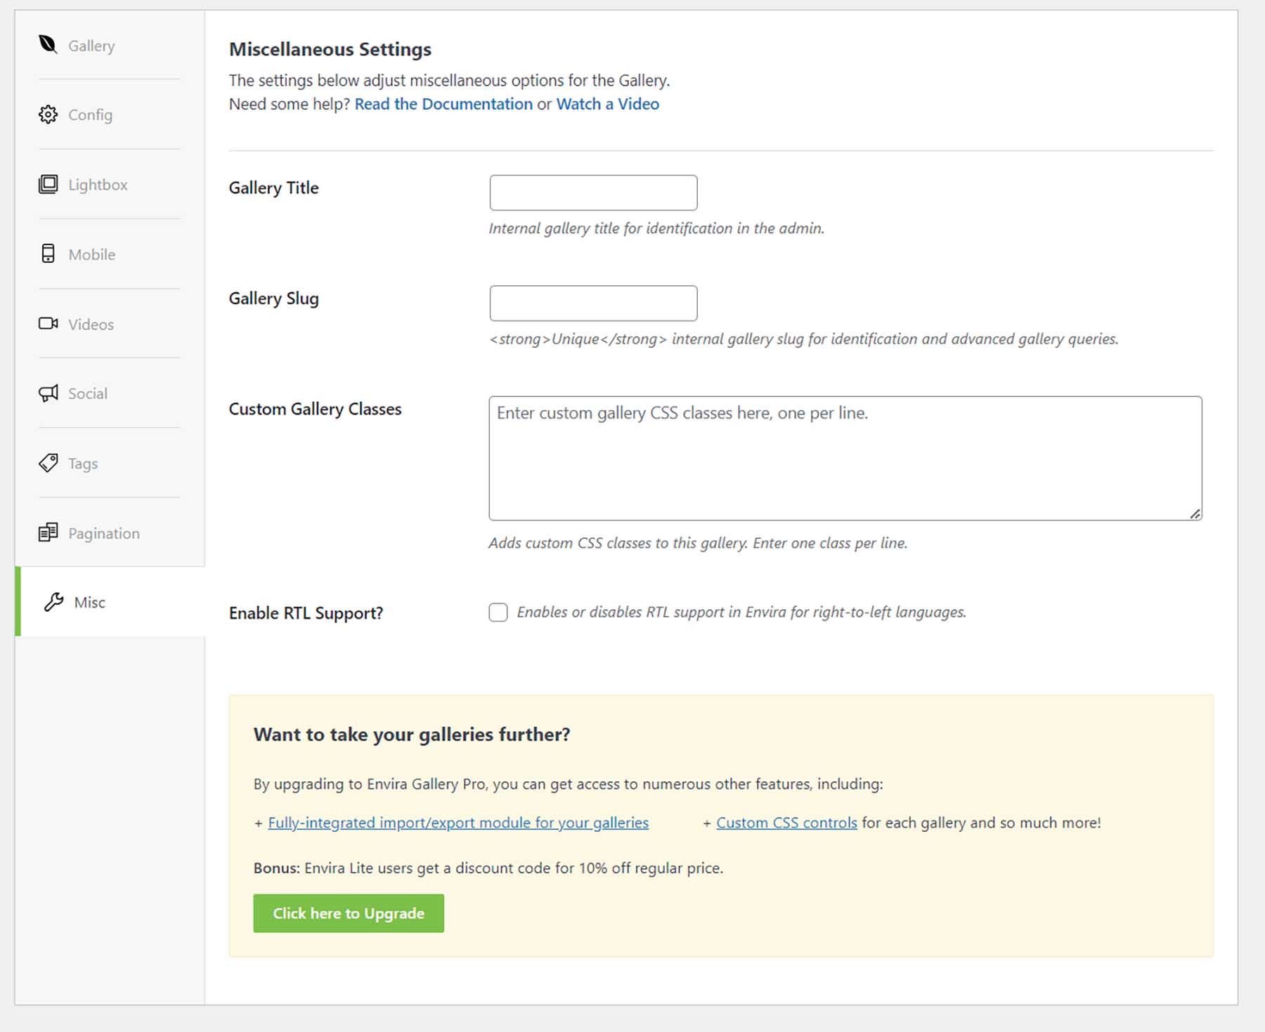Focus the Gallery Slug text field
The height and width of the screenshot is (1032, 1265).
click(592, 303)
